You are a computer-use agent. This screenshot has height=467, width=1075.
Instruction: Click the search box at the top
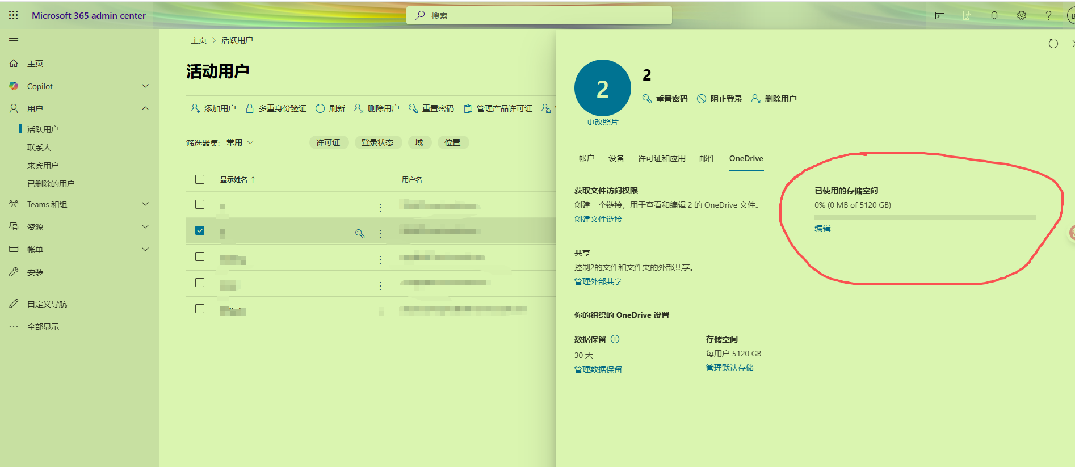coord(539,15)
